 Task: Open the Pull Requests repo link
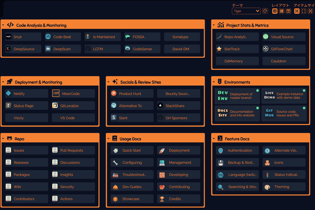click(73, 150)
